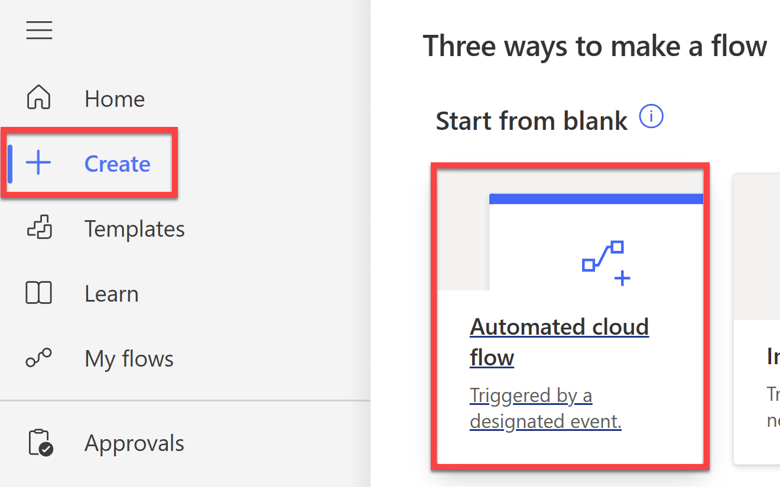Click the My flows connector icon
The width and height of the screenshot is (780, 487).
(39, 358)
